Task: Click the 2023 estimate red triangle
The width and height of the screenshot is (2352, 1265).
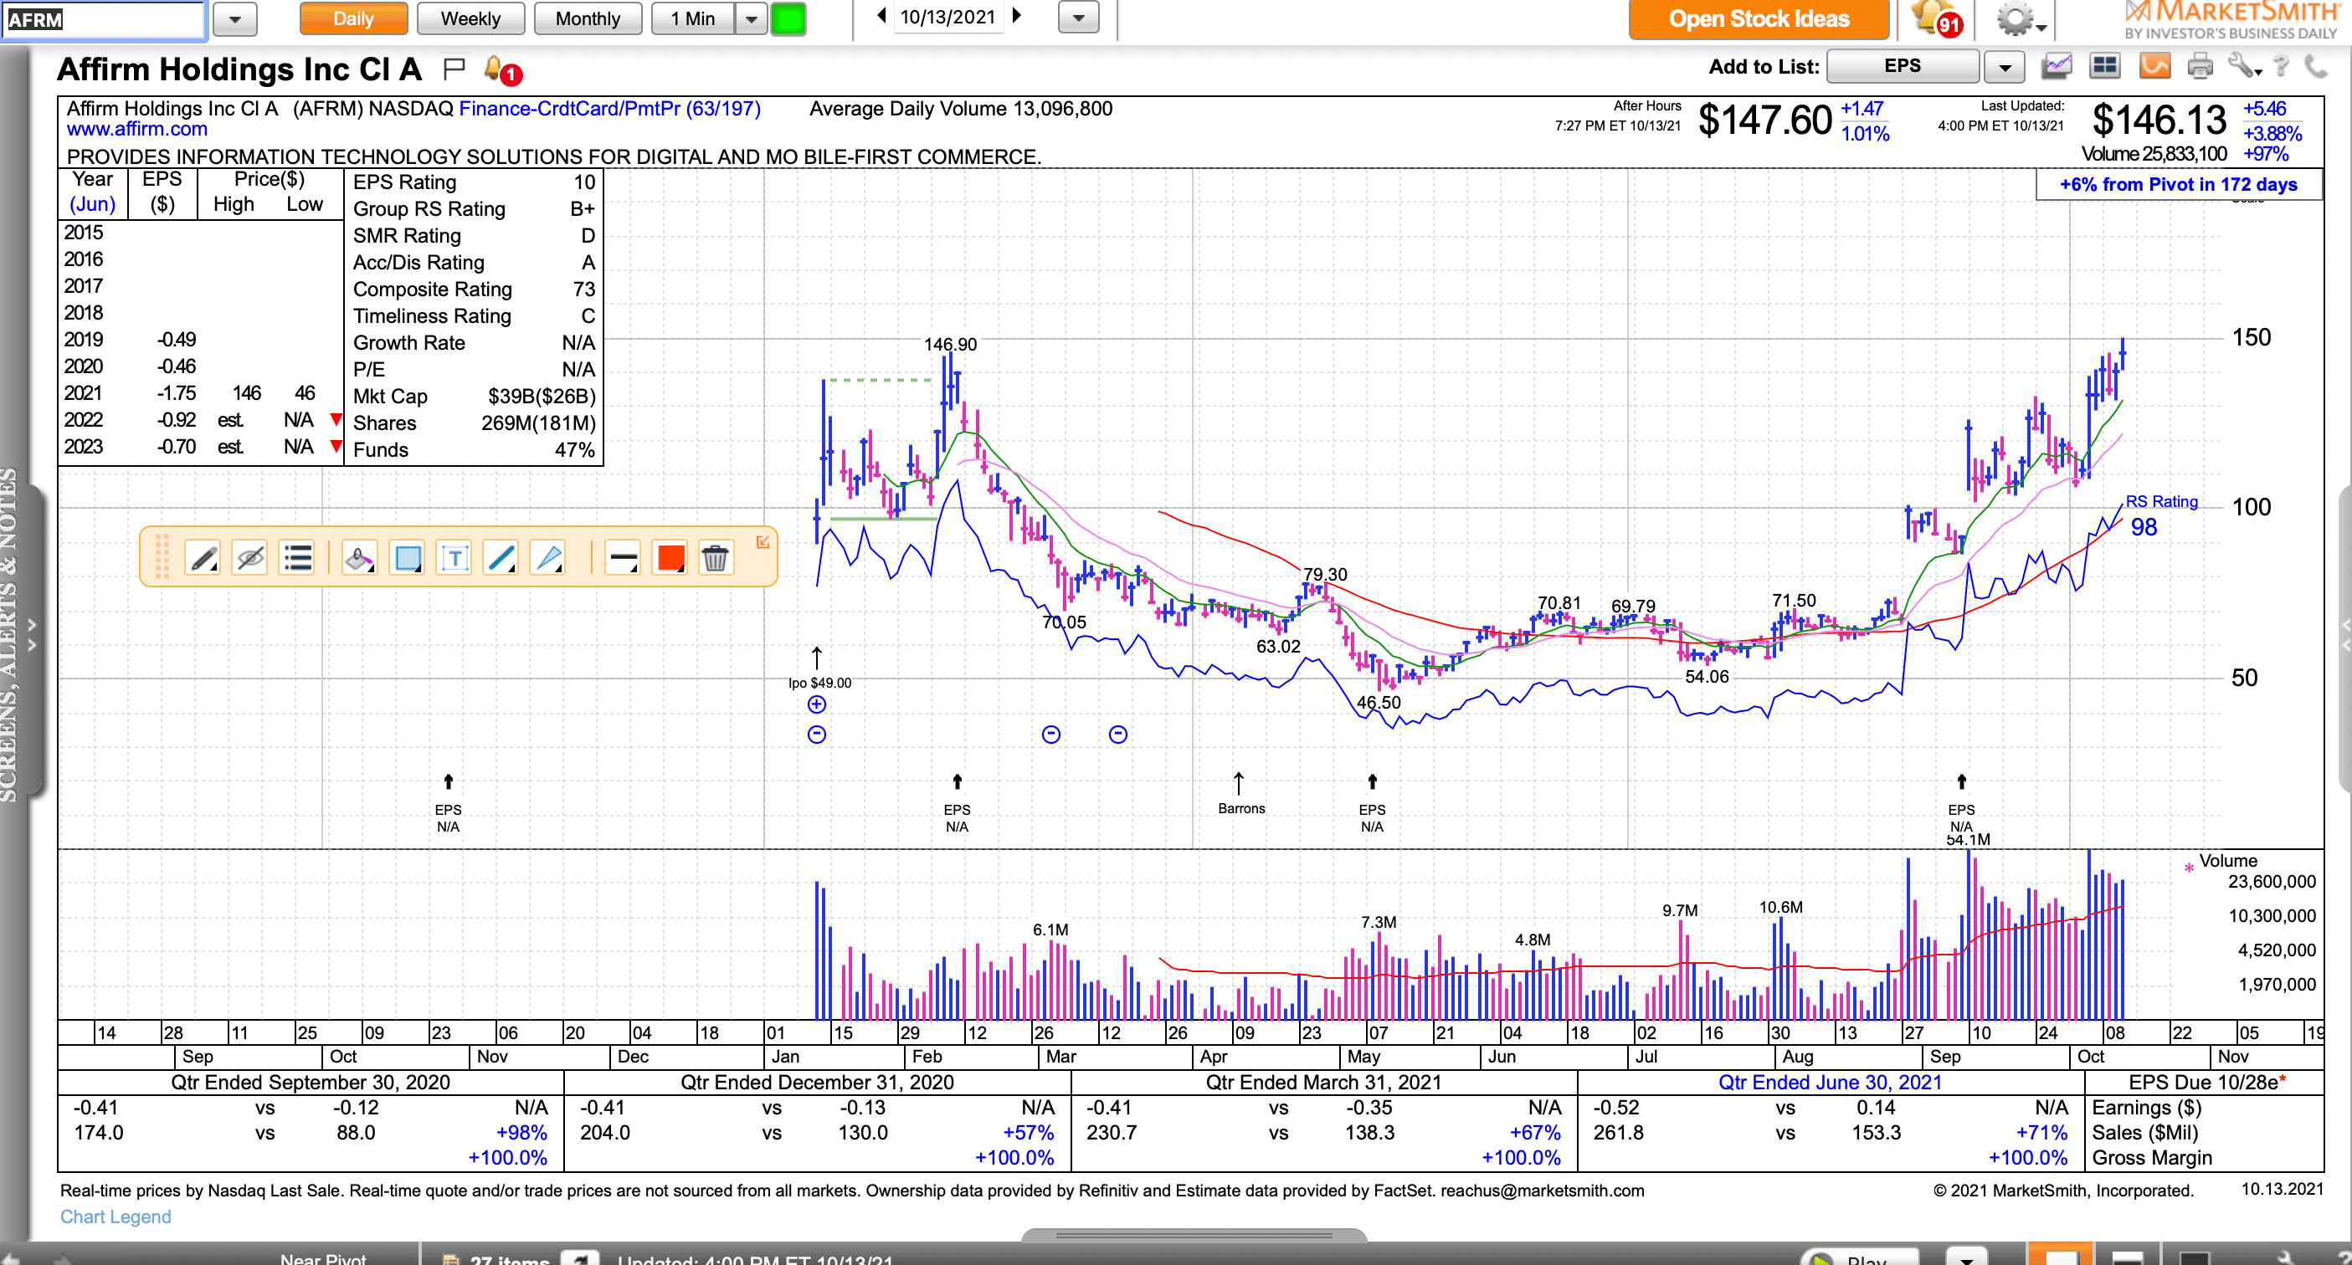Action: [336, 446]
